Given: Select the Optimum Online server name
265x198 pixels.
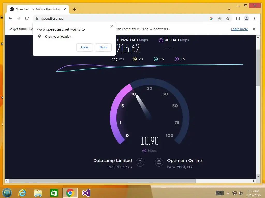Looking at the screenshot, I should pos(184,160).
